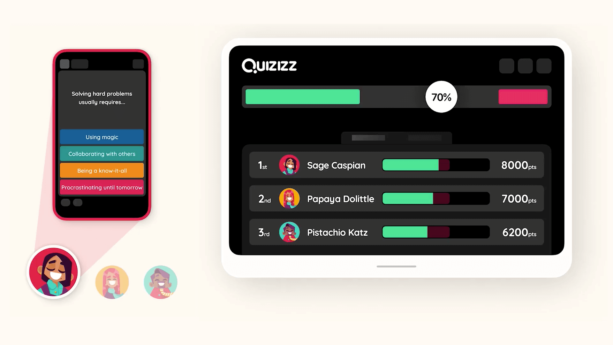Click Pistachio Katz's avatar icon
This screenshot has height=345, width=613.
(289, 232)
